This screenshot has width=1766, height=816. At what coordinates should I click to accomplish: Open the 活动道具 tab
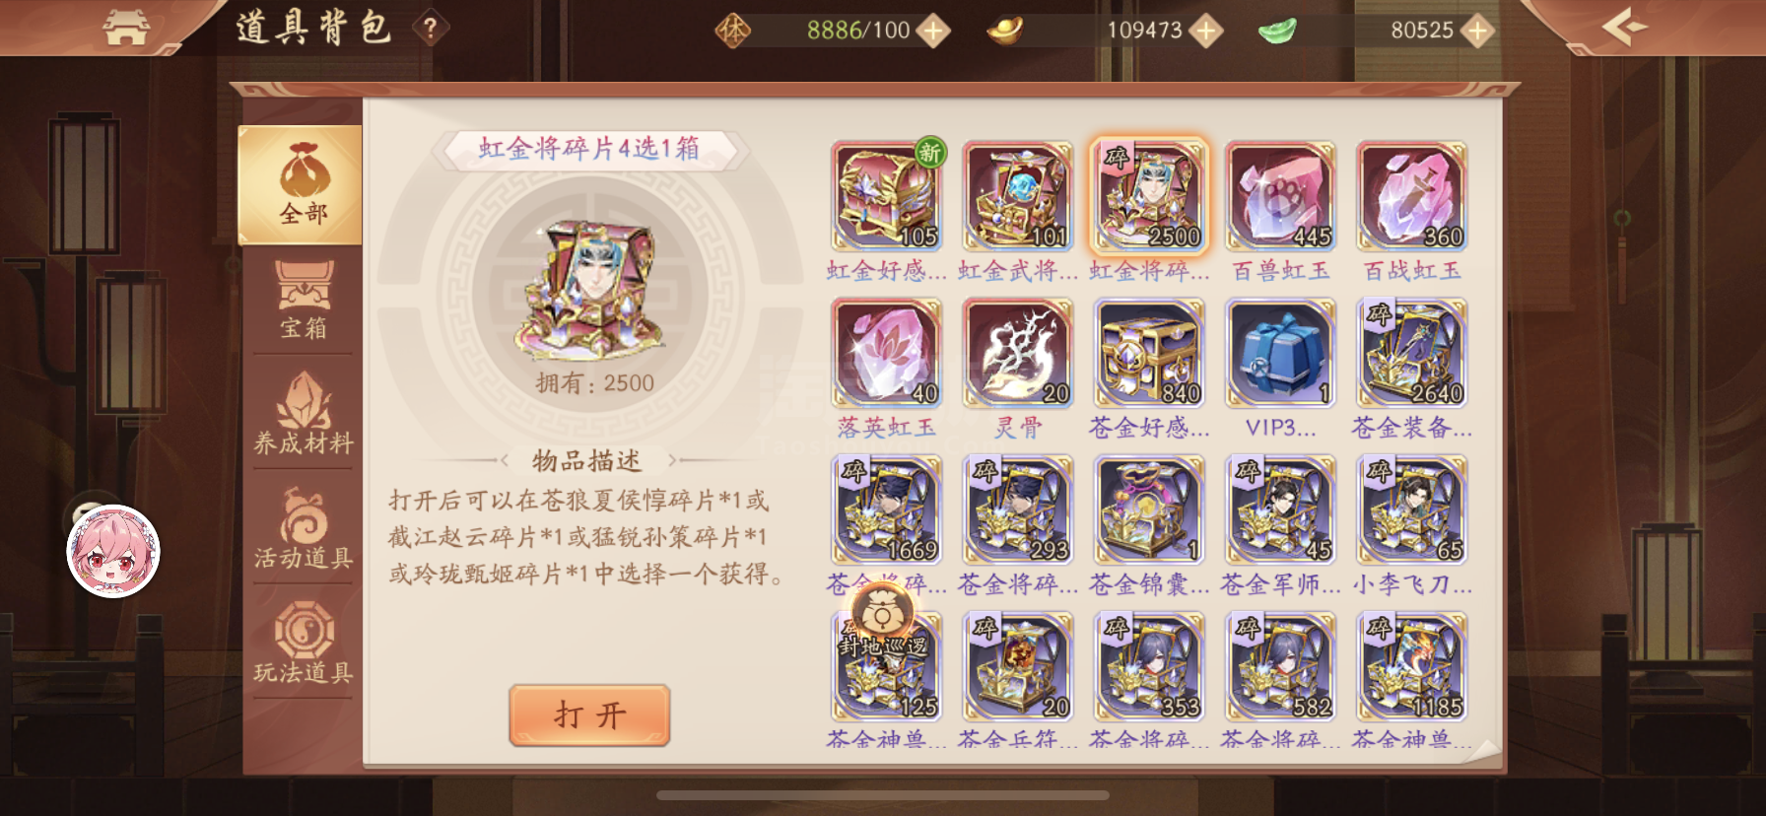[x=304, y=529]
